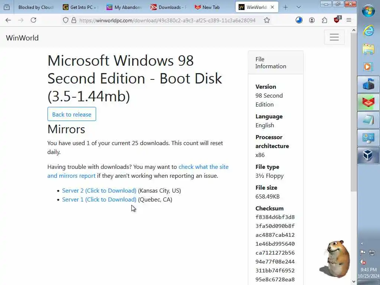380x285 pixels.
Task: Open the Extensions puzzle icon
Action: pos(324,20)
